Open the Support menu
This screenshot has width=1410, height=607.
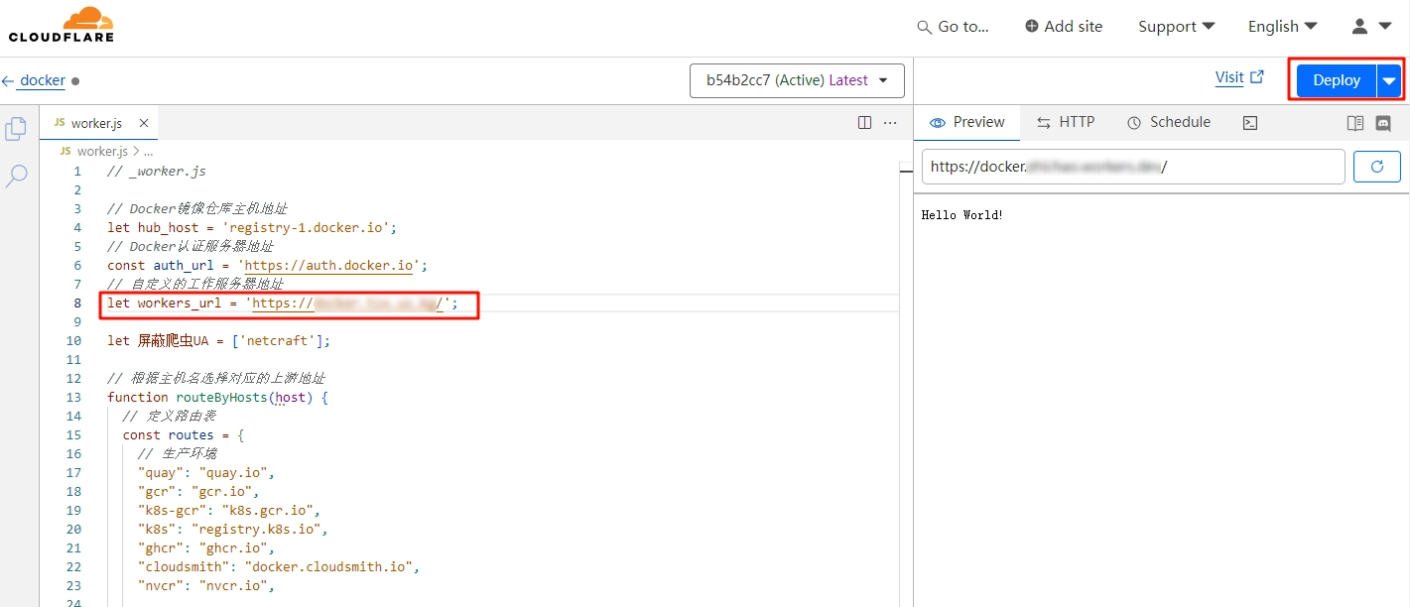click(1176, 27)
